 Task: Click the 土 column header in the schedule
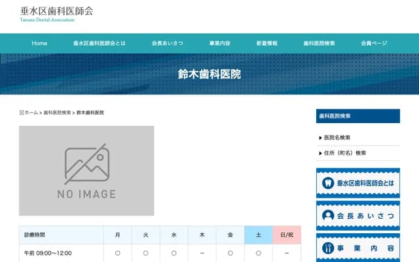click(x=259, y=235)
